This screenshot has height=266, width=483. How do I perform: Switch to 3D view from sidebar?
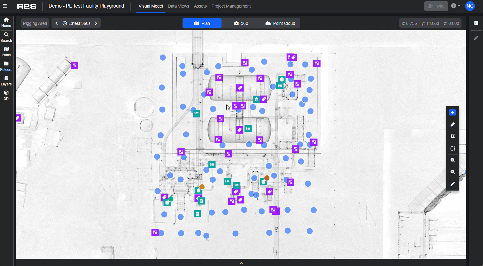(6, 95)
